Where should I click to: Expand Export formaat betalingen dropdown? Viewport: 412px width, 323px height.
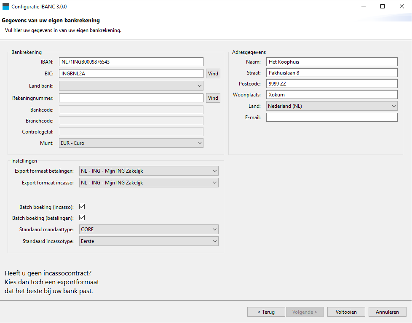coord(149,171)
